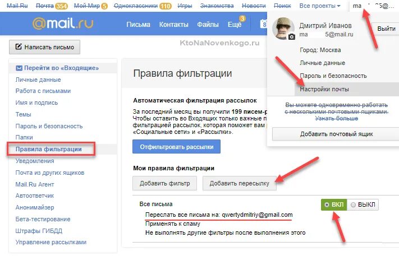Click the envelope icon beside «Входящие»

point(19,68)
